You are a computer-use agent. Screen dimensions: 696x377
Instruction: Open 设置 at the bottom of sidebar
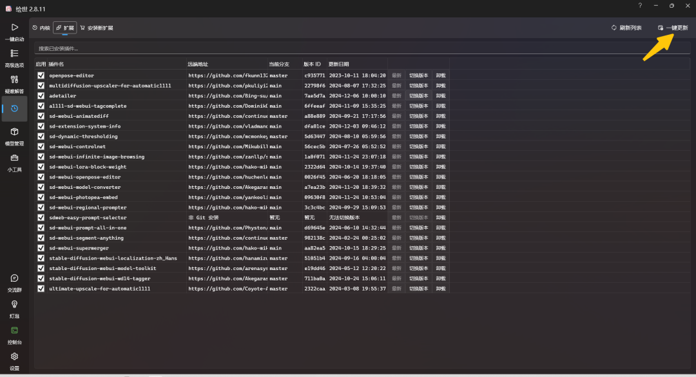click(14, 360)
